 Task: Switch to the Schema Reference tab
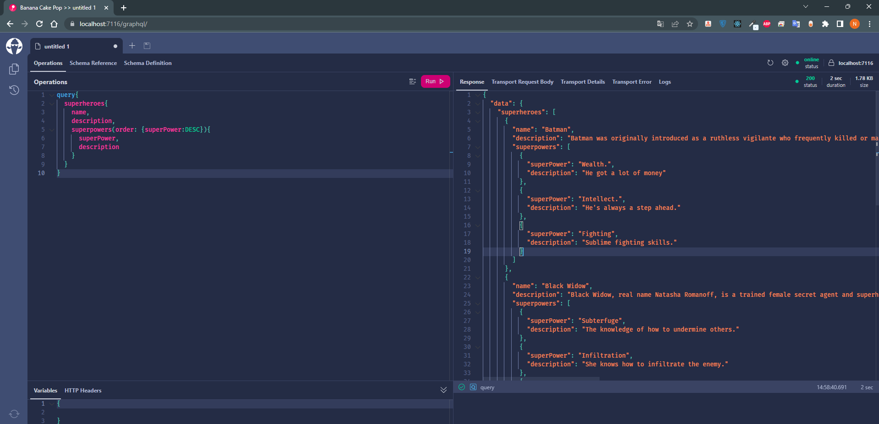point(93,63)
